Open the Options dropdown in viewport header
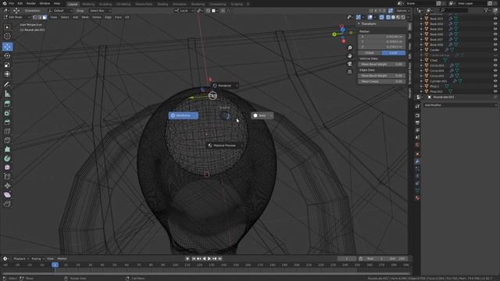The image size is (500, 281). pyautogui.click(x=402, y=10)
